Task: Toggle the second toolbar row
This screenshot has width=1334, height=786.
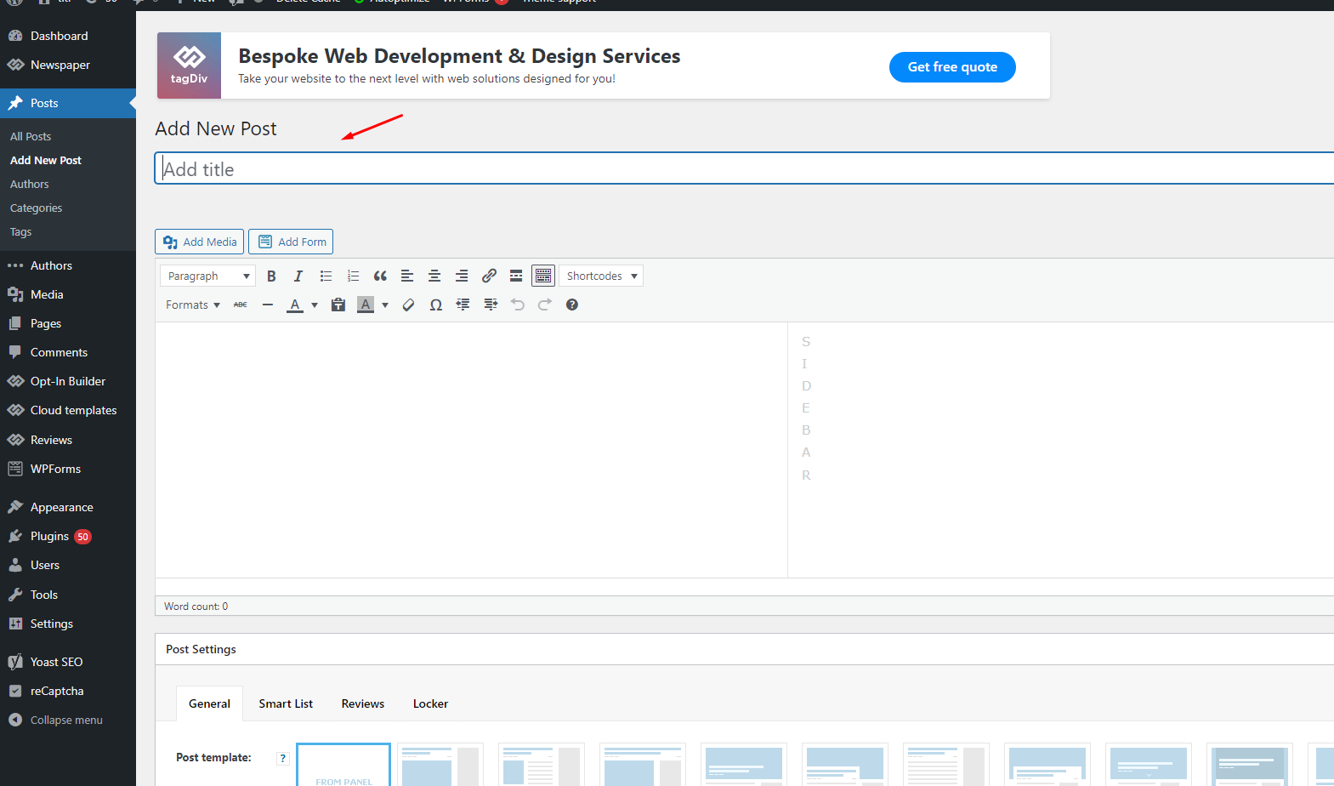Action: pos(543,276)
